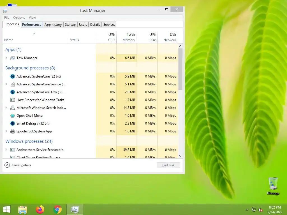This screenshot has width=287, height=215.
Task: Click the Task Manager taskbar button
Action: (x=75, y=209)
